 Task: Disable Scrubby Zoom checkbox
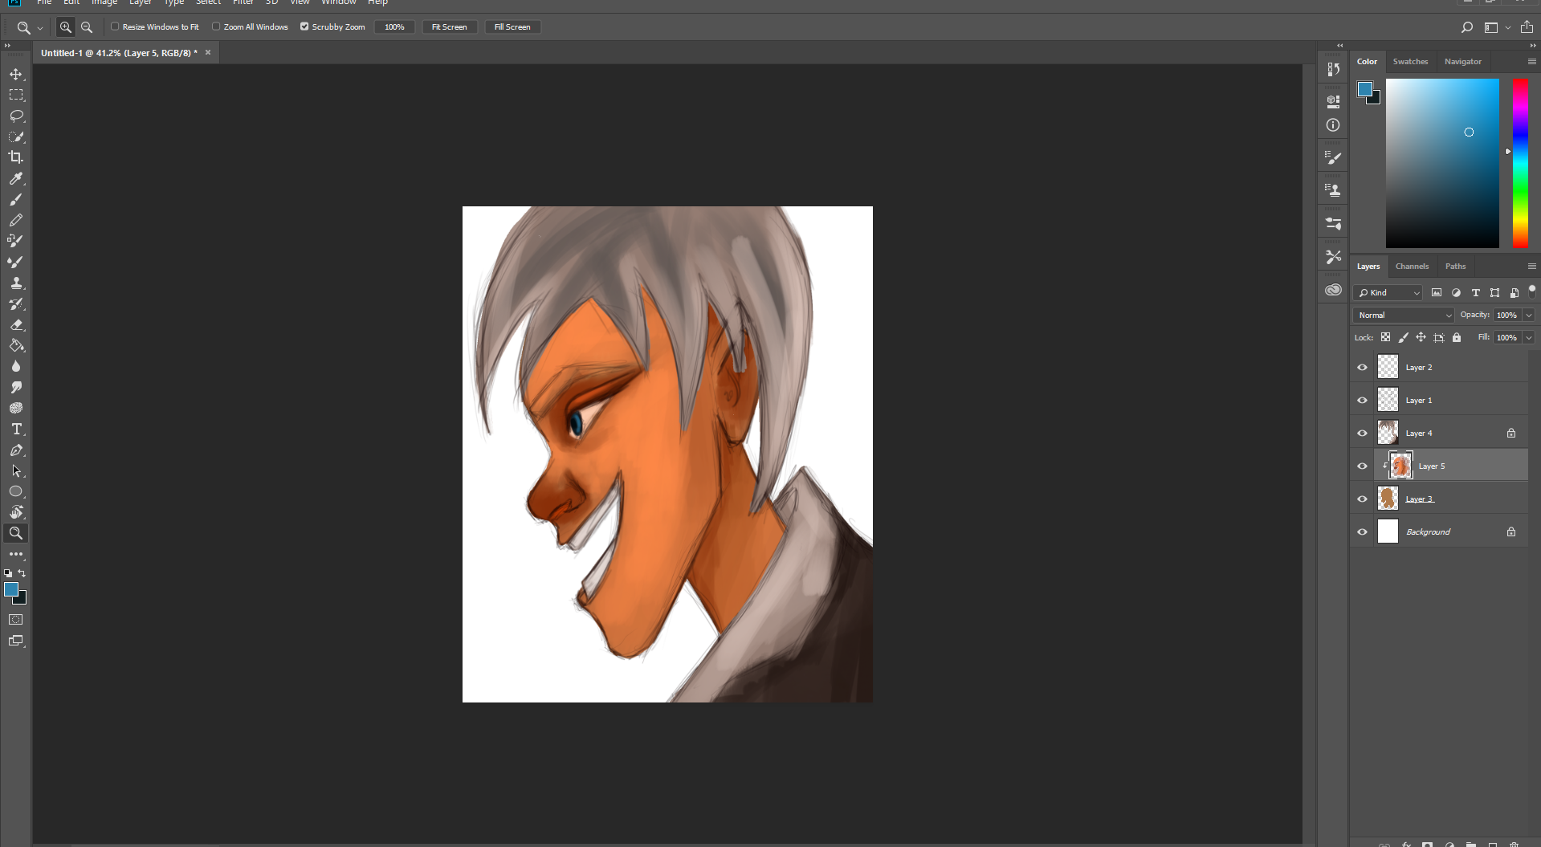click(304, 26)
